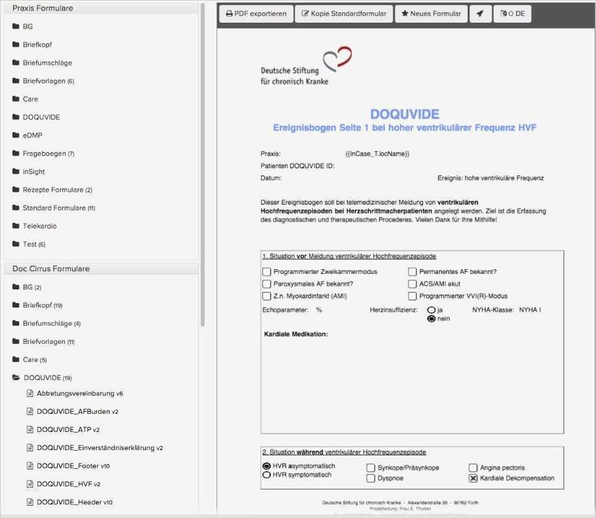
Task: Click the paper-plane send icon in the toolbar
Action: click(479, 13)
